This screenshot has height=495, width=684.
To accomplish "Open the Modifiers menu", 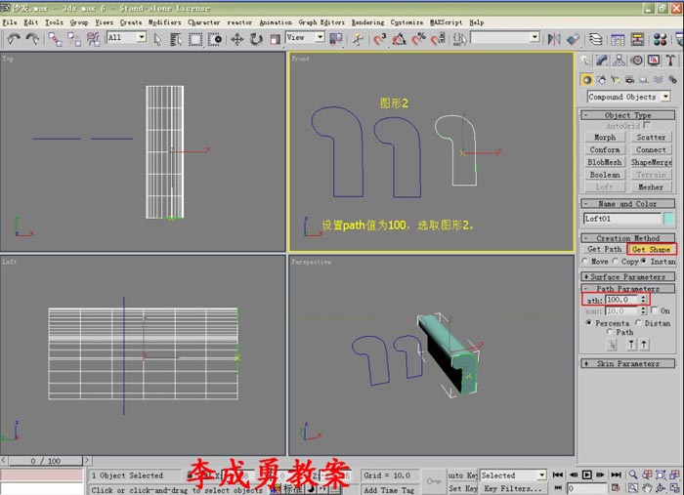I will point(164,22).
